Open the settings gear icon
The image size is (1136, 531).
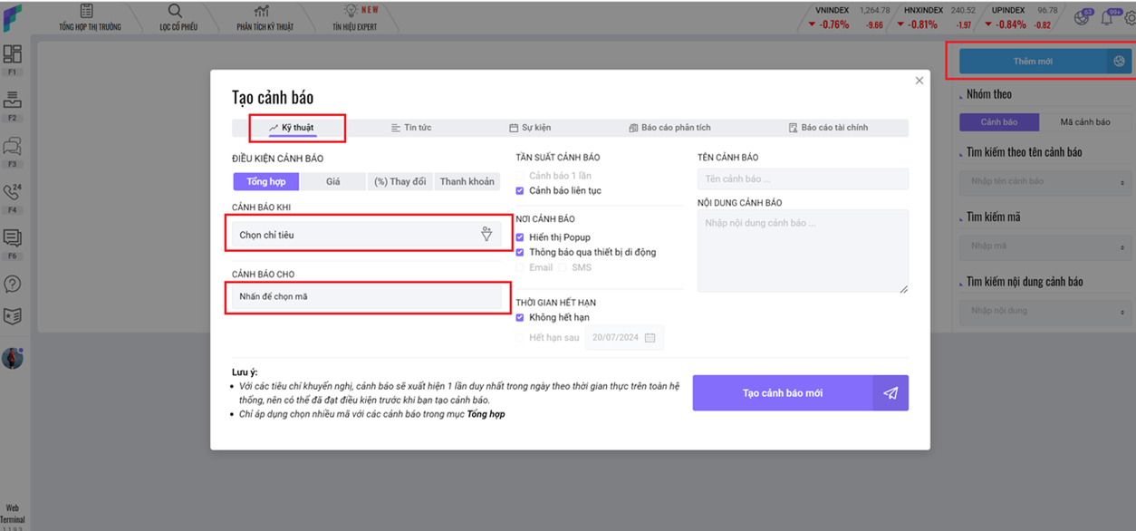pyautogui.click(x=1129, y=17)
